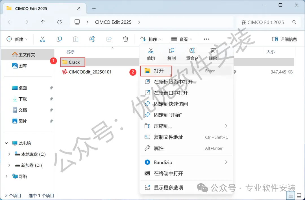Open the 查看 view dropdown

pos(182,39)
